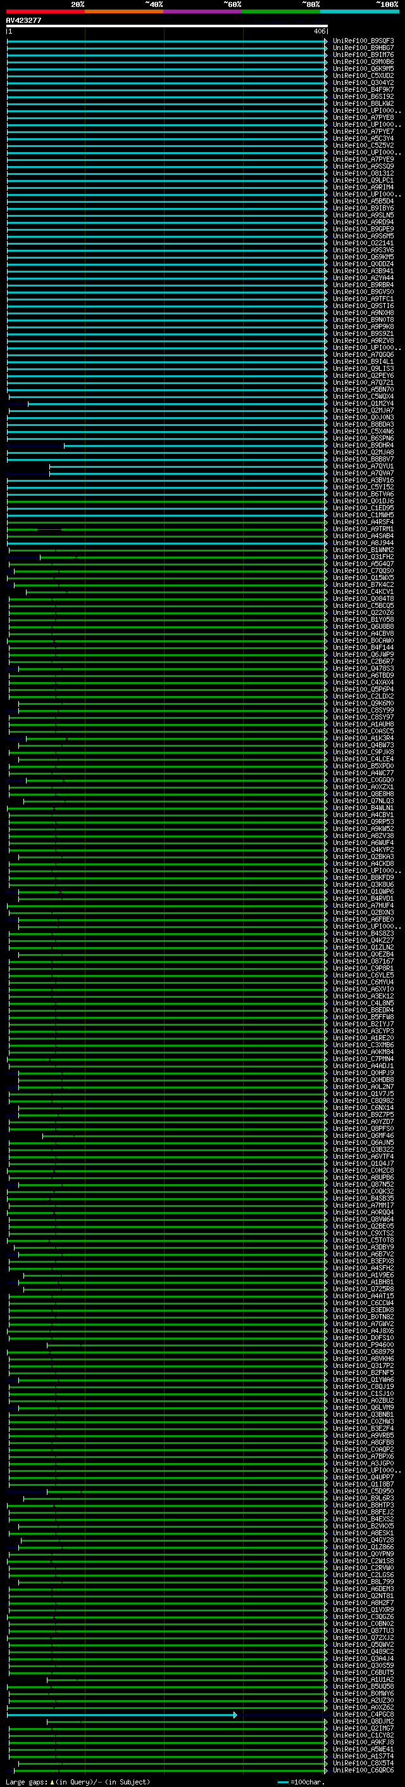
Task: Select hit label UniRef100_Q9LPC1
Action: [363, 181]
